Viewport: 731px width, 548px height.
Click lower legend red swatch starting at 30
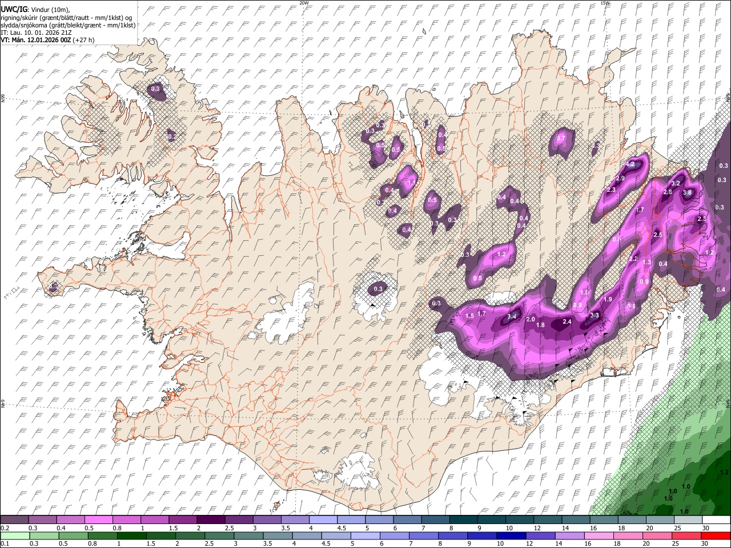716,535
